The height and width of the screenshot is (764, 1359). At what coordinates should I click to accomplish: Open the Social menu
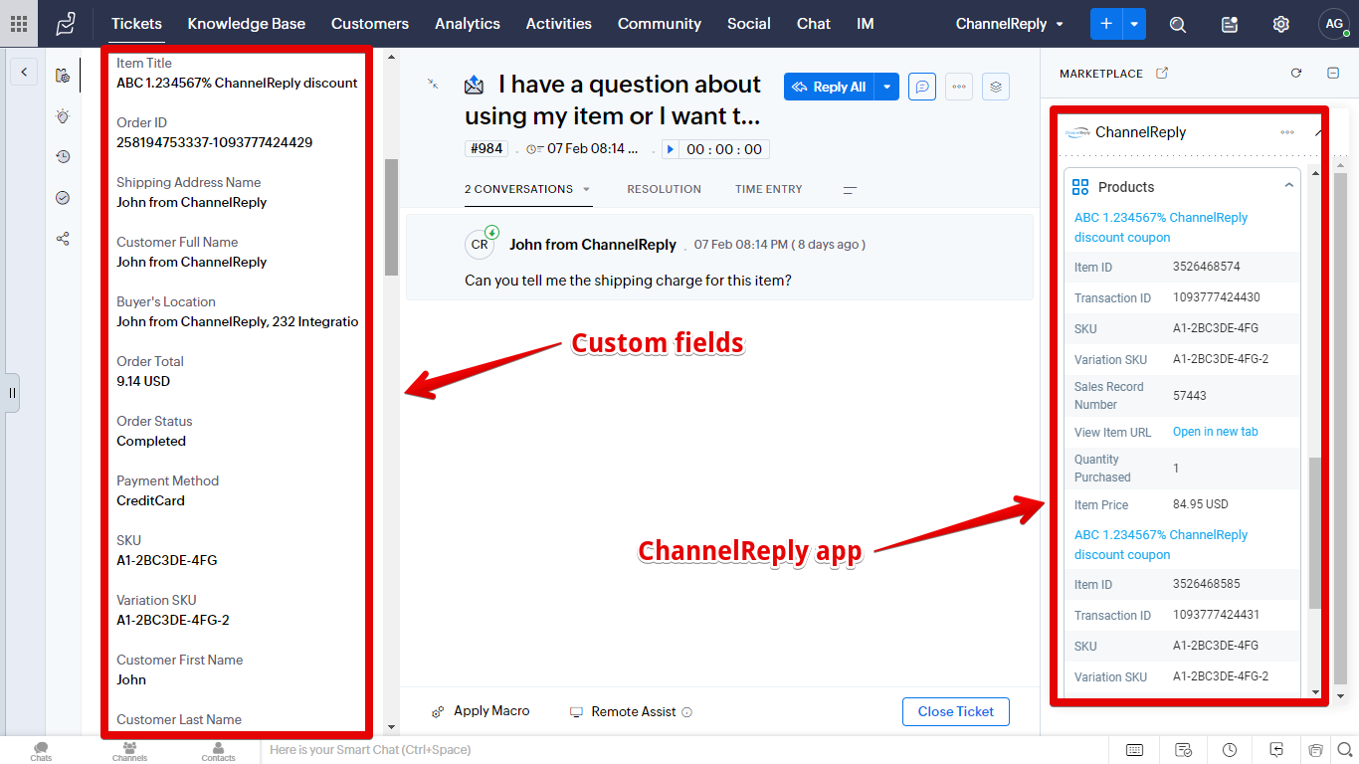point(749,24)
